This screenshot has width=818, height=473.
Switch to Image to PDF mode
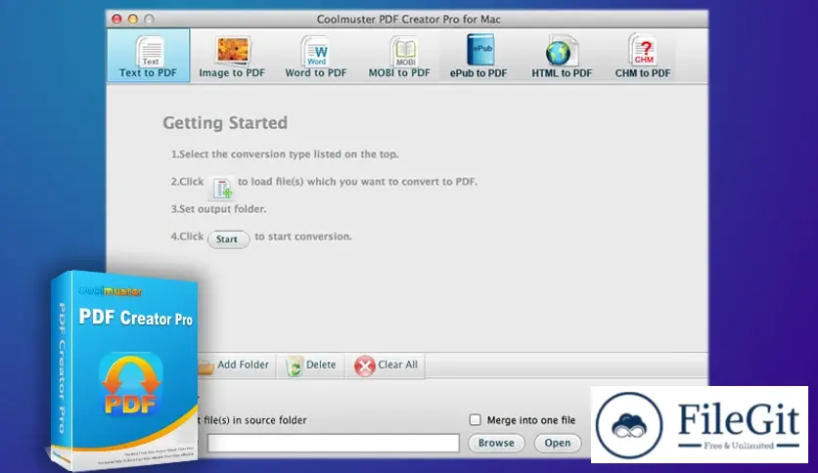[232, 56]
